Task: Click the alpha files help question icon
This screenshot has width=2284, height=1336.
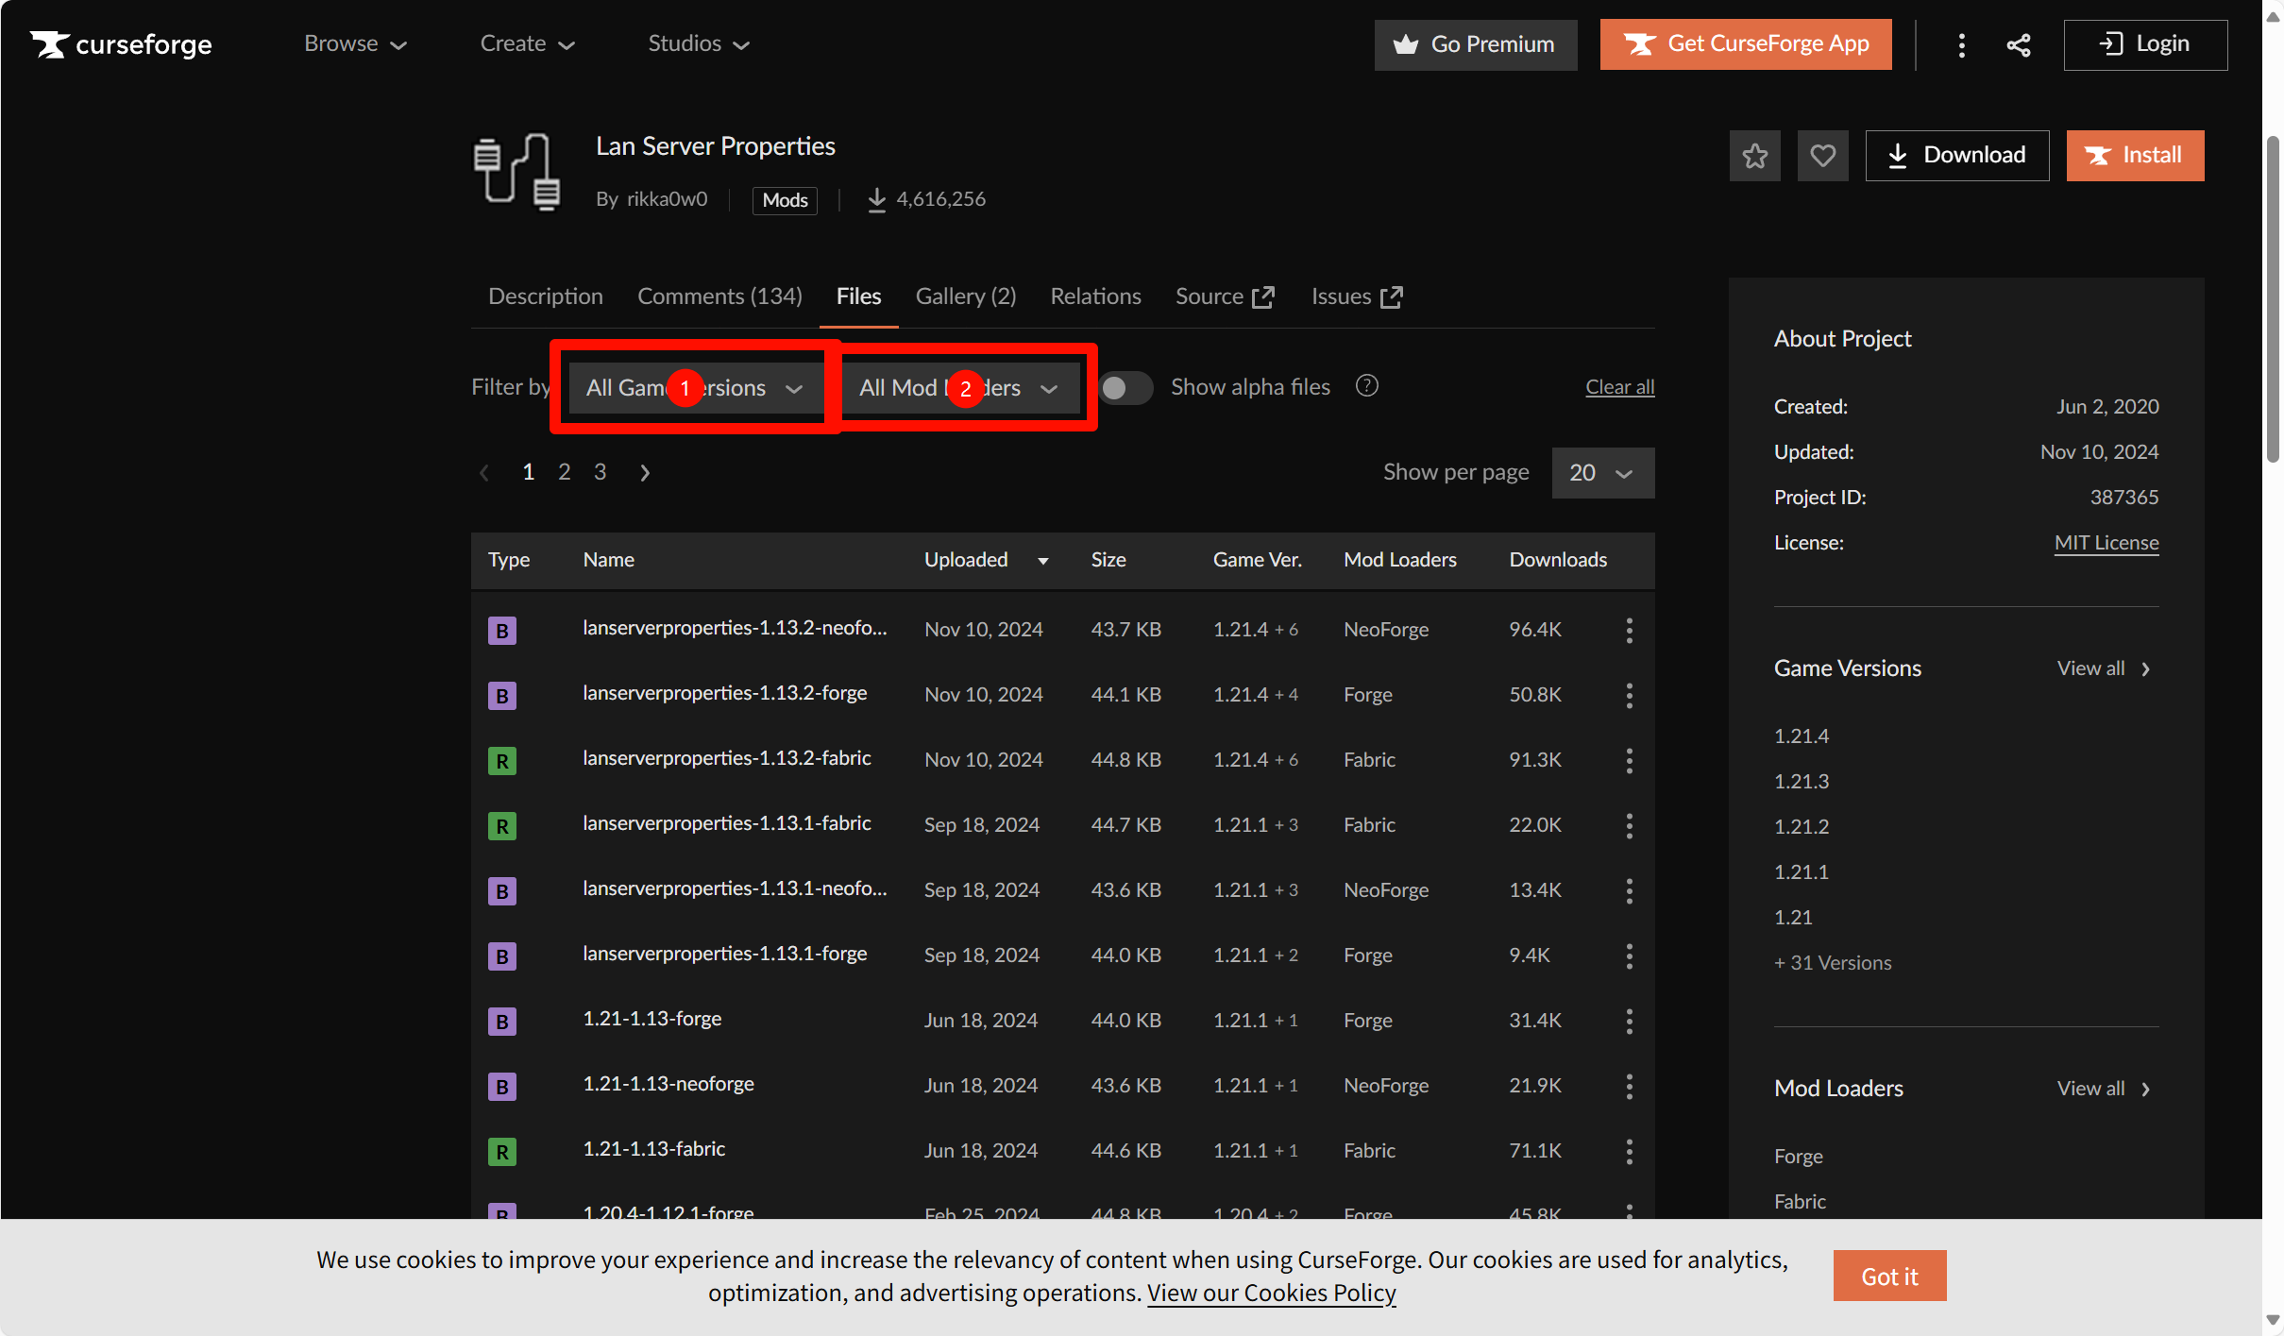Action: point(1366,386)
